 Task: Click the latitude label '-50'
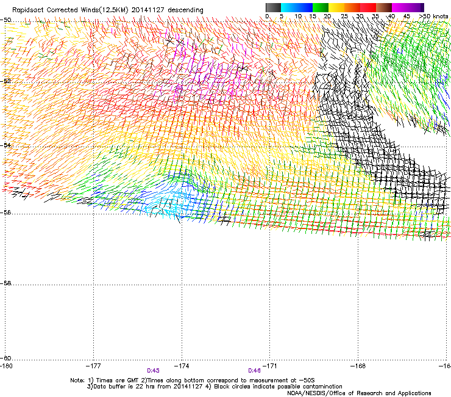tap(5, 20)
